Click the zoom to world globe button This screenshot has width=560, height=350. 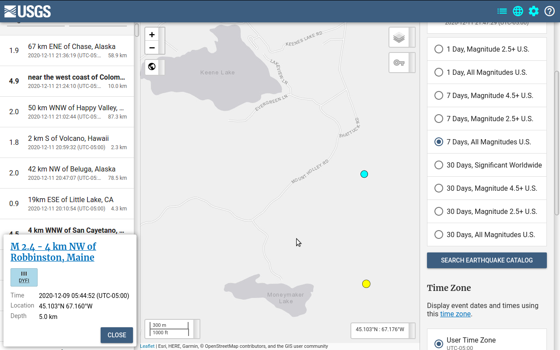click(x=152, y=66)
